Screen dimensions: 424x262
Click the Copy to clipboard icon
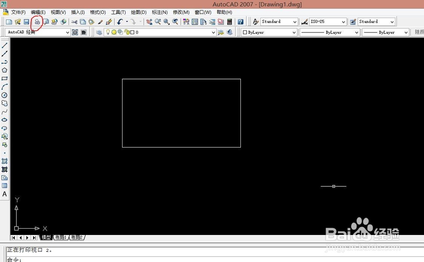click(83, 22)
